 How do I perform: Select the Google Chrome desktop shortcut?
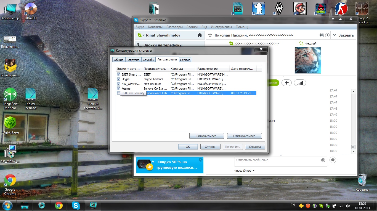pos(10,185)
